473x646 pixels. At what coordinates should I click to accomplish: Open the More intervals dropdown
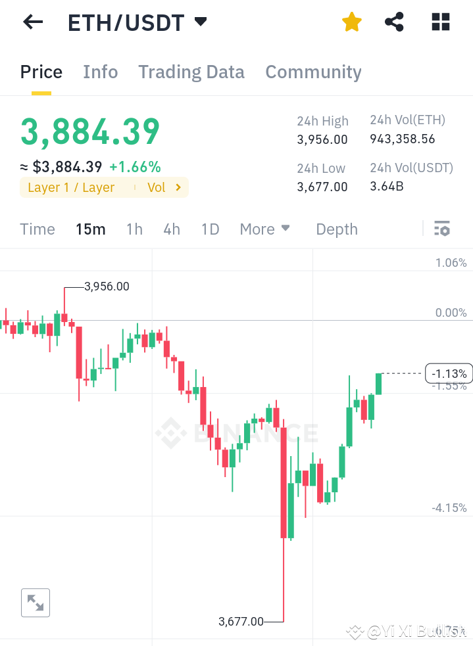coord(264,229)
